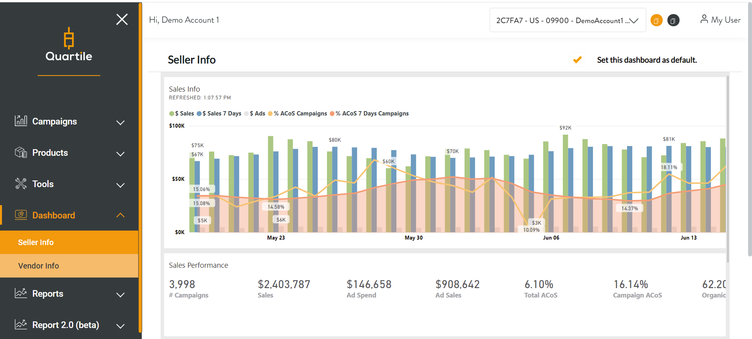Click the dark copy icon in header
Image resolution: width=752 pixels, height=339 pixels.
click(x=673, y=20)
